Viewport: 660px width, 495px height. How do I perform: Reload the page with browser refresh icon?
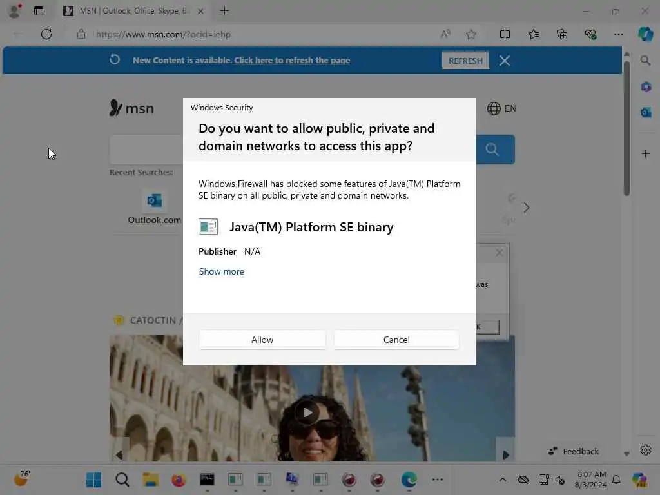point(46,34)
